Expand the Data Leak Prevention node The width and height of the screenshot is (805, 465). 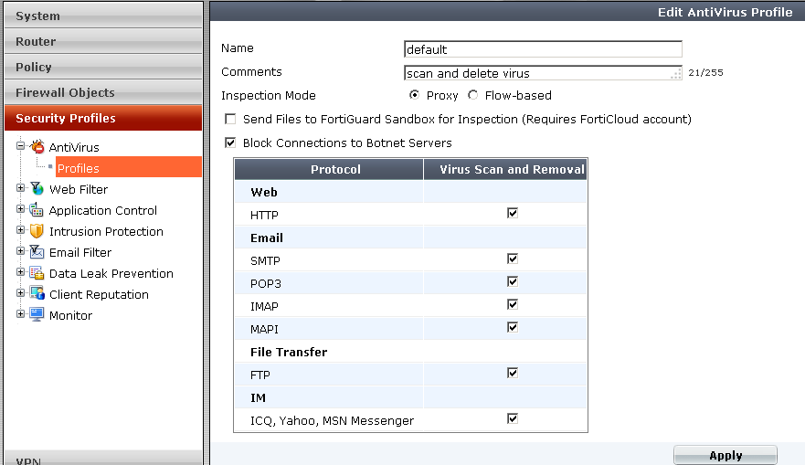coord(20,272)
